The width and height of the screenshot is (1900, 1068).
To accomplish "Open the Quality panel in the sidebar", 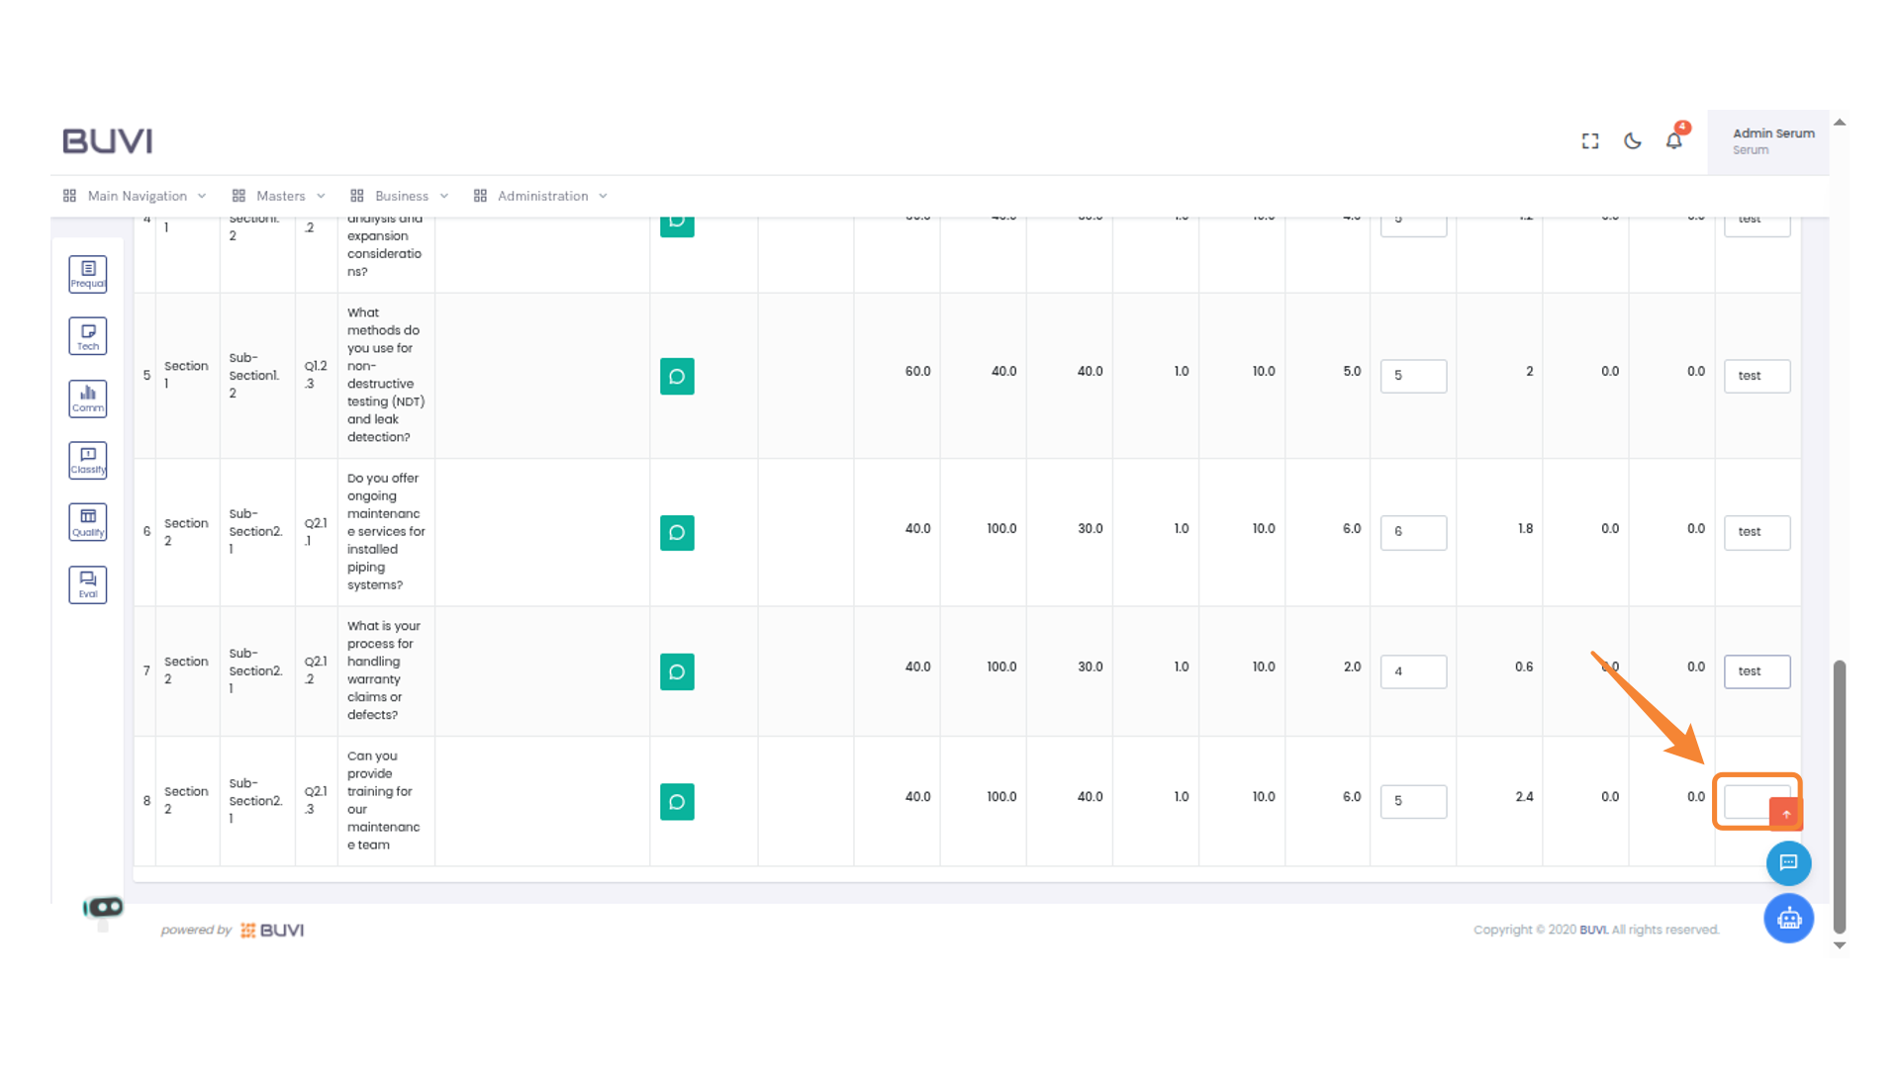I will tap(87, 521).
